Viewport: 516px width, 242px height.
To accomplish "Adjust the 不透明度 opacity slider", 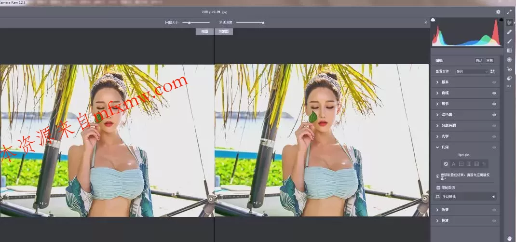I will tap(250, 22).
